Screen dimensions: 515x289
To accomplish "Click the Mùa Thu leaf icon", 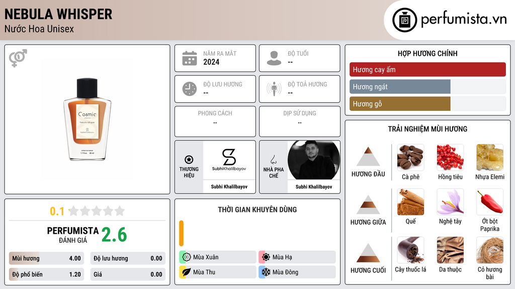I will [187, 272].
